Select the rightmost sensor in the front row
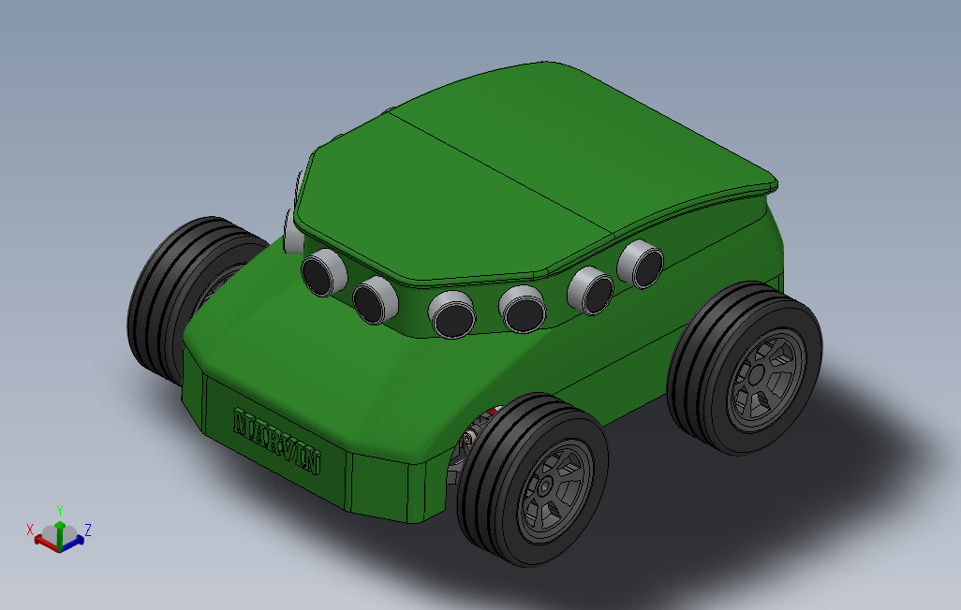 point(641,264)
